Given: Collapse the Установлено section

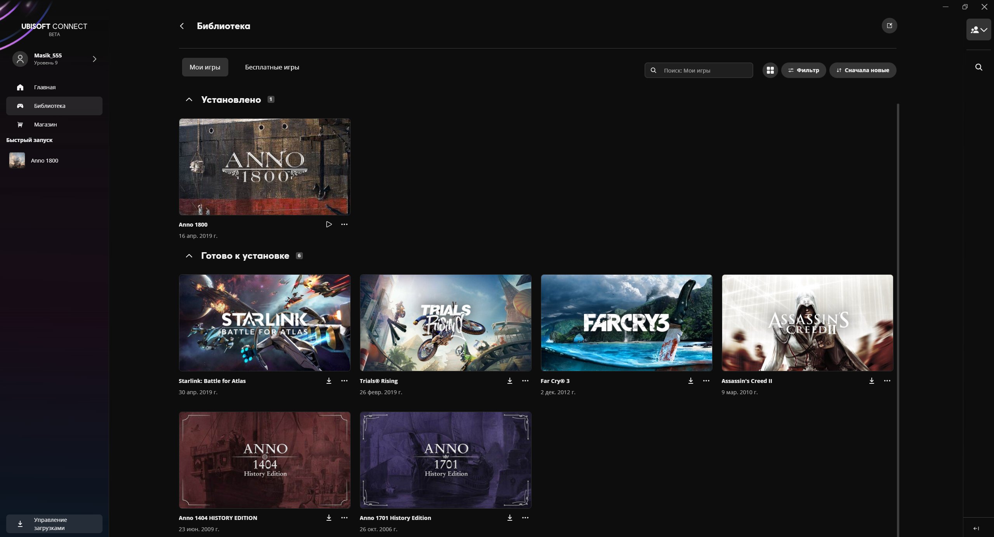Looking at the screenshot, I should pos(189,100).
